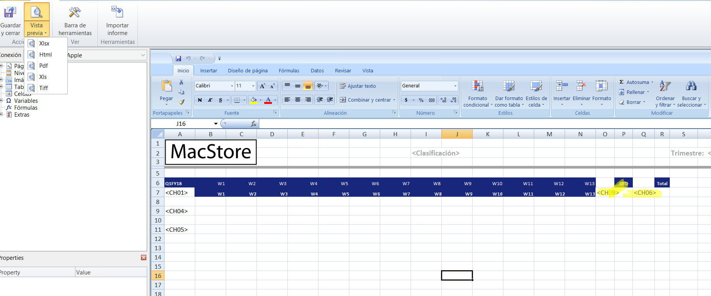Click the Rellenar button
This screenshot has height=296, width=711.
tap(634, 92)
